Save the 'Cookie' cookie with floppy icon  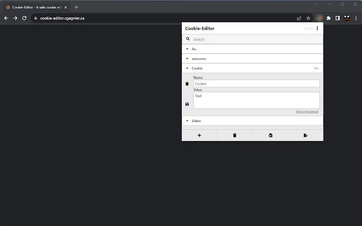pos(187,104)
